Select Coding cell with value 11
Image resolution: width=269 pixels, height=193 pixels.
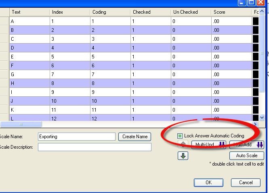pyautogui.click(x=111, y=110)
